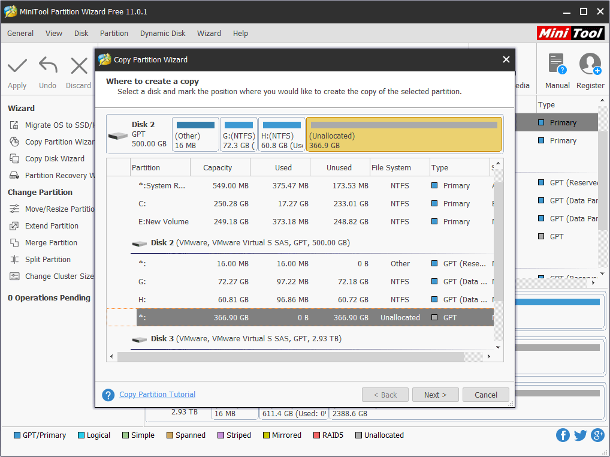Click the Next button
The height and width of the screenshot is (457, 610).
(435, 395)
